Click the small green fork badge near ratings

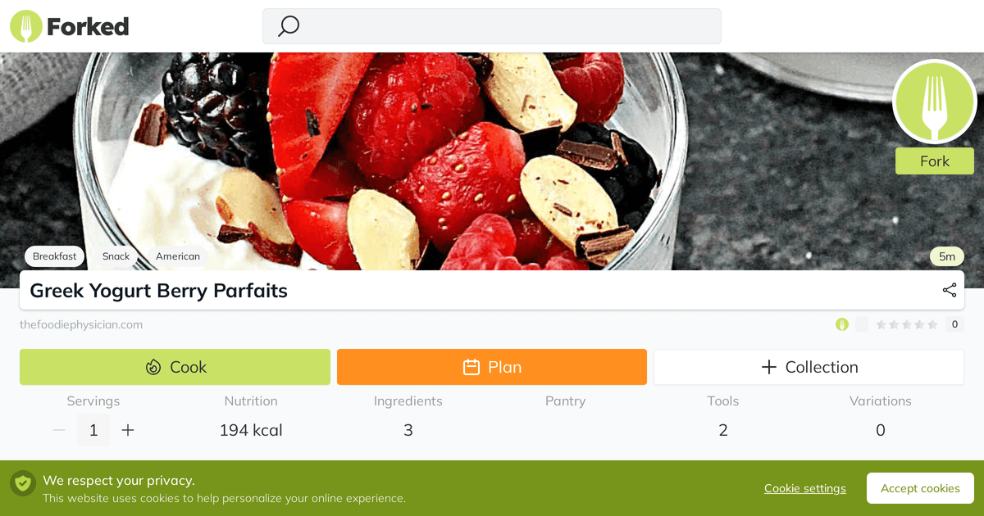pyautogui.click(x=842, y=324)
